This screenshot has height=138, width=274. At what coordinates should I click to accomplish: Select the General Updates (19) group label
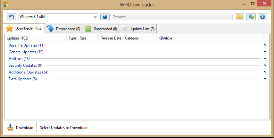pyautogui.click(x=26, y=52)
